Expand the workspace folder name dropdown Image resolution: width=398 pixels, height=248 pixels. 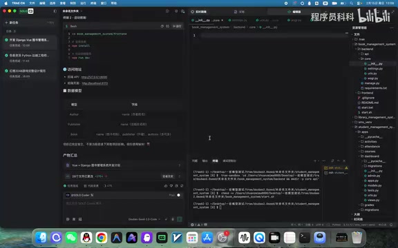coord(73,11)
